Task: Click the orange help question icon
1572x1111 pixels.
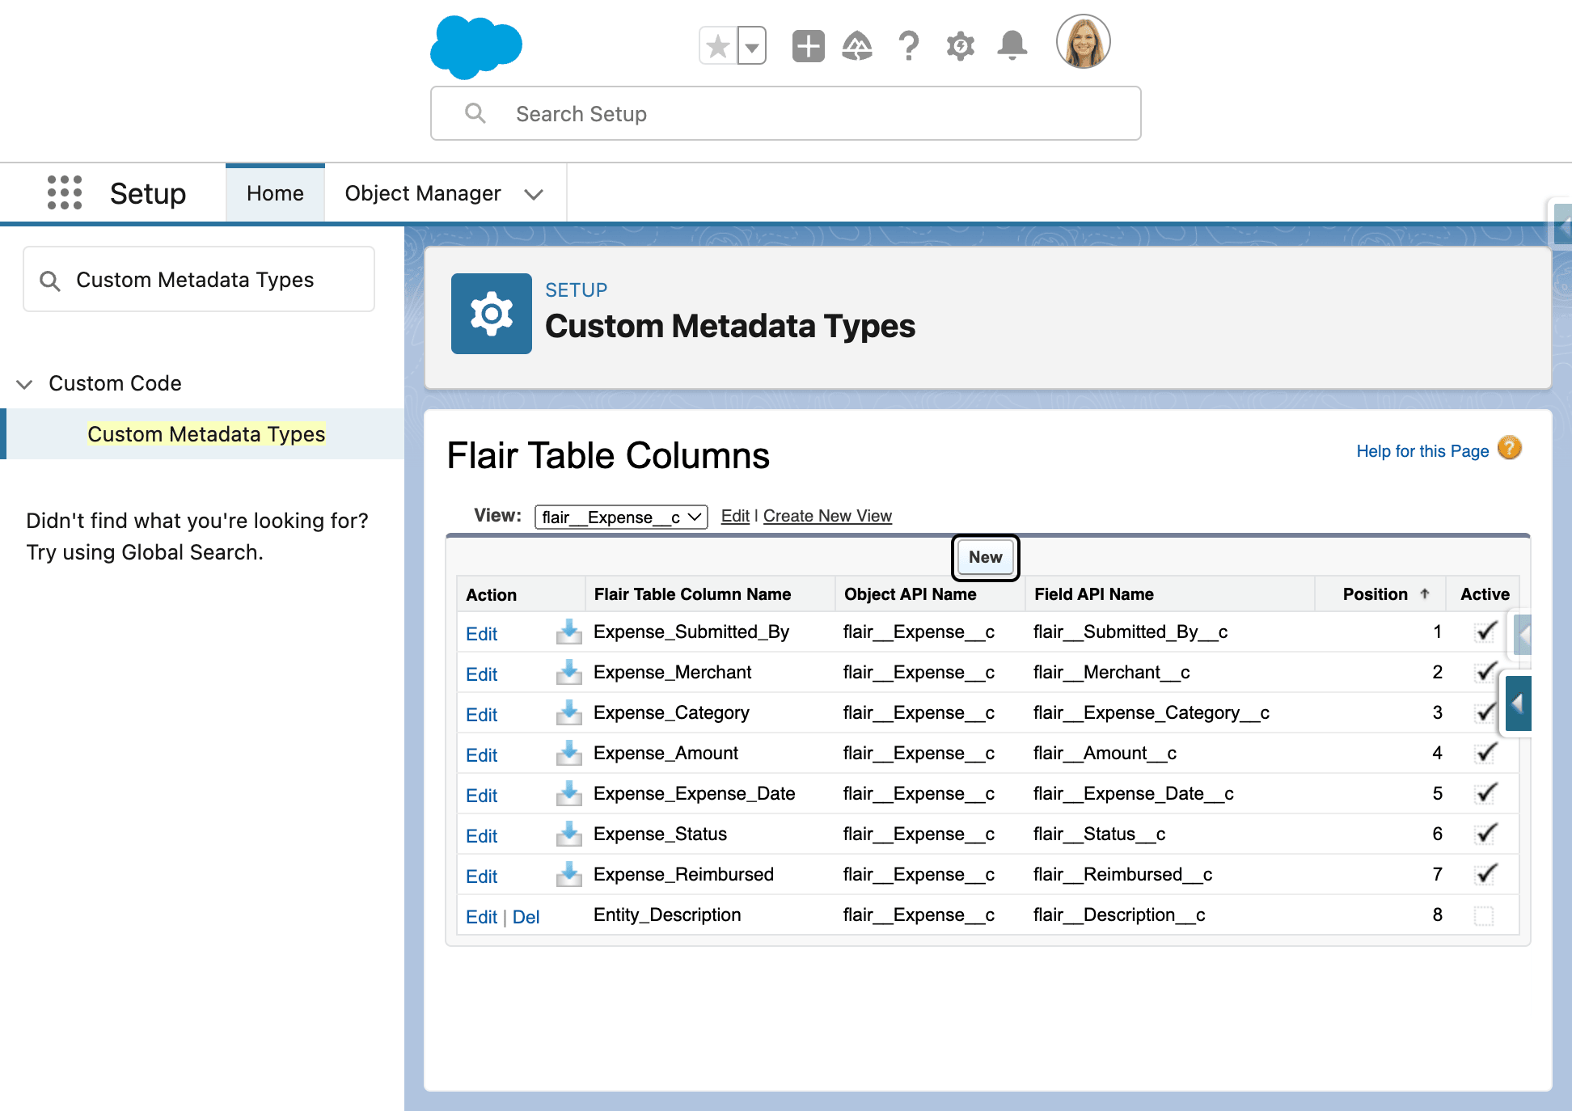Action: pos(1509,448)
